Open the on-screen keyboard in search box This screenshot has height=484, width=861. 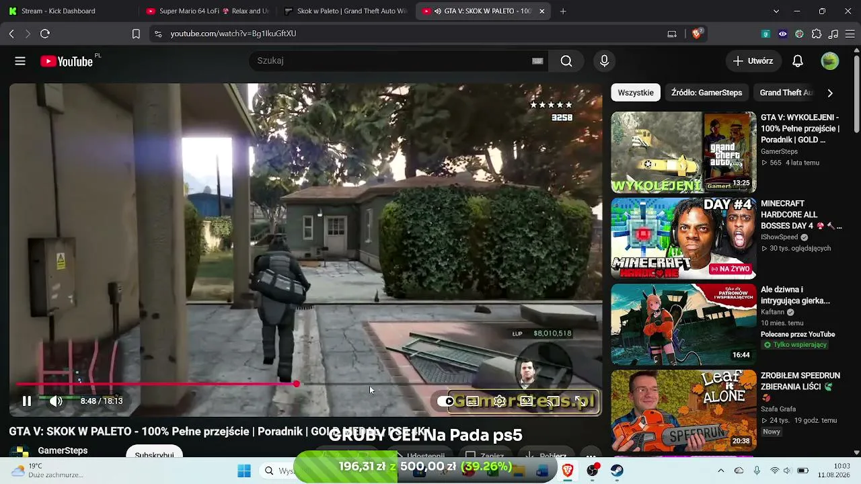click(x=537, y=61)
